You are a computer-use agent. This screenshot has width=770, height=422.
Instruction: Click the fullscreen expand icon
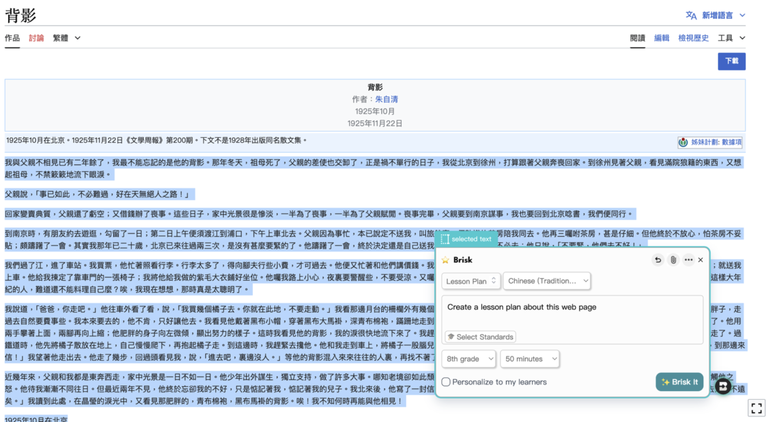pos(756,408)
